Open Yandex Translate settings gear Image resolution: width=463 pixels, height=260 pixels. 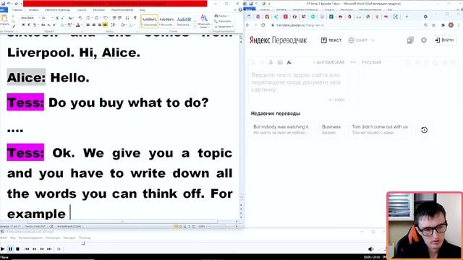tap(424, 40)
